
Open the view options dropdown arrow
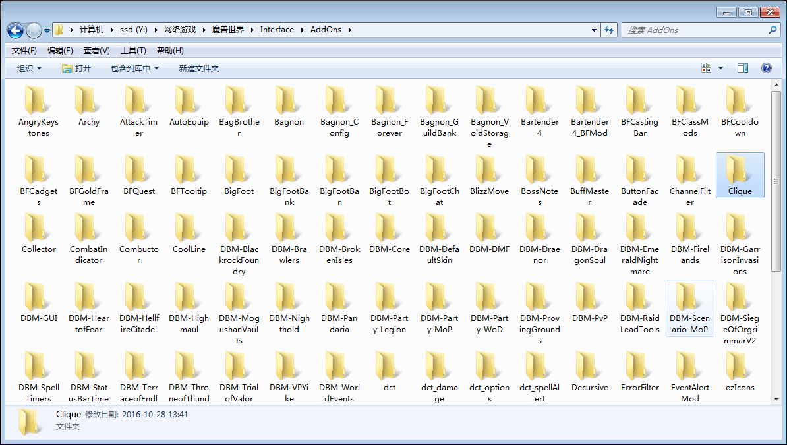click(x=720, y=68)
